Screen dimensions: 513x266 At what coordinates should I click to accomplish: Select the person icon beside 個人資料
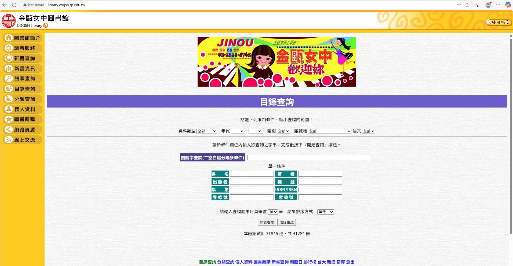click(x=9, y=109)
